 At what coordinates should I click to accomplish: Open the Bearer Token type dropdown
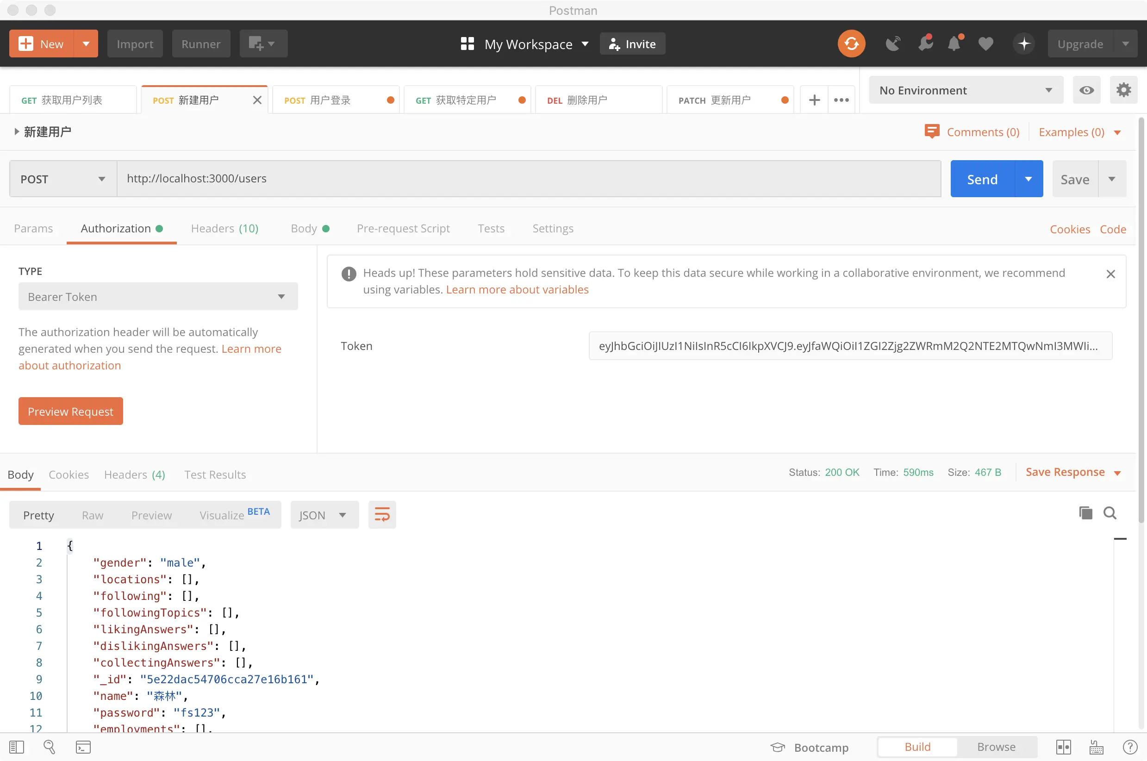158,297
